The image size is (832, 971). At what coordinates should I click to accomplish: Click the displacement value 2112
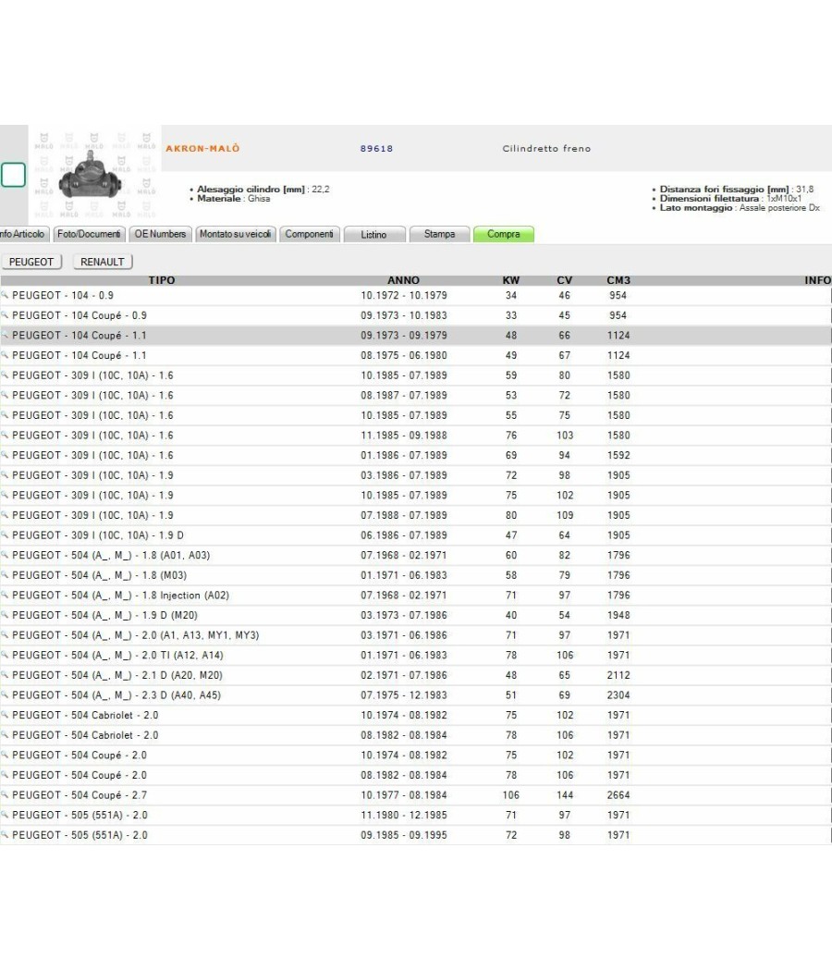coord(618,675)
